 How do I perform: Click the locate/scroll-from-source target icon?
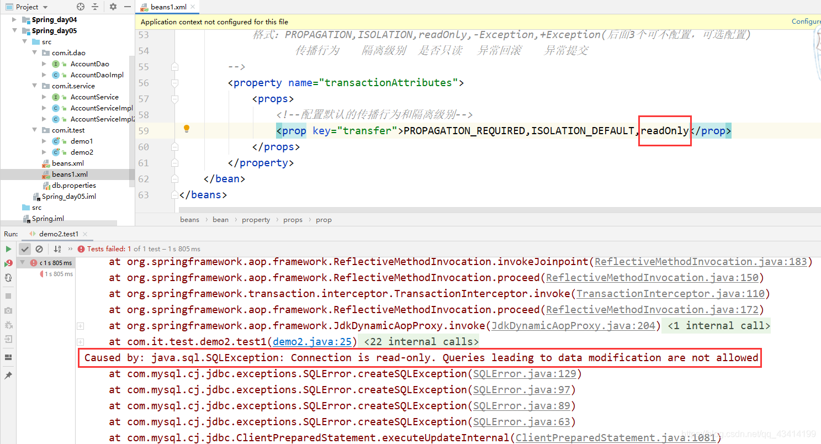pos(81,7)
